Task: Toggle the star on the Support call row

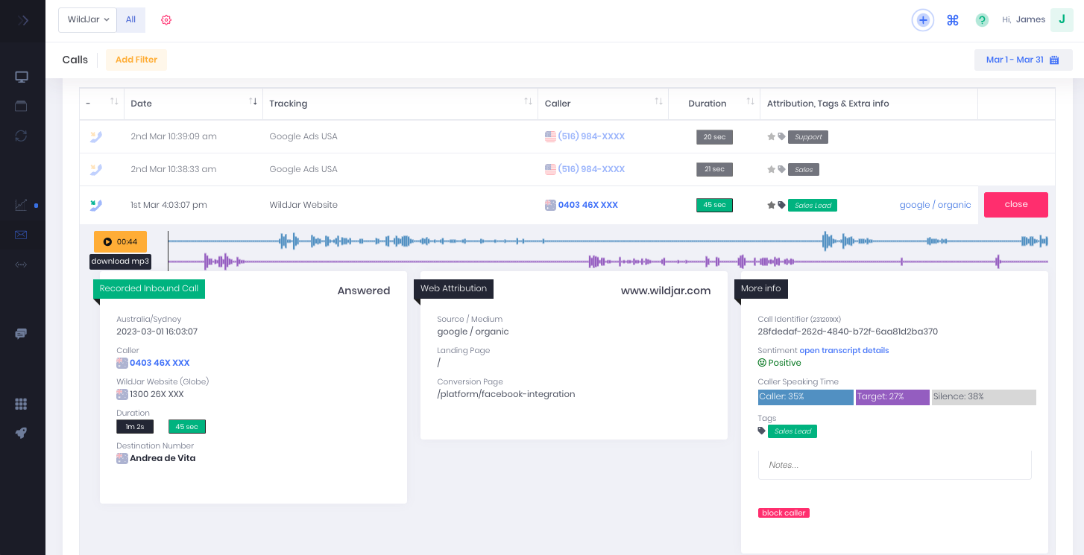Action: pos(770,136)
